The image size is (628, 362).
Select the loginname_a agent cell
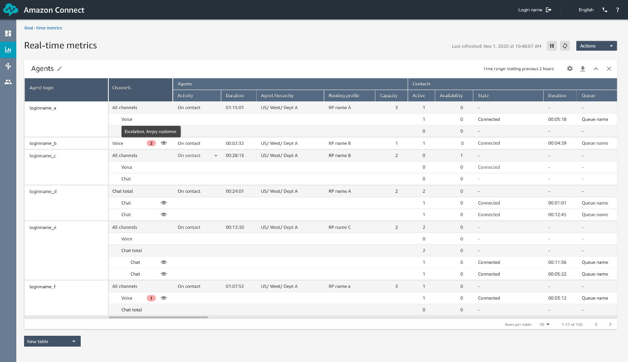coord(66,119)
